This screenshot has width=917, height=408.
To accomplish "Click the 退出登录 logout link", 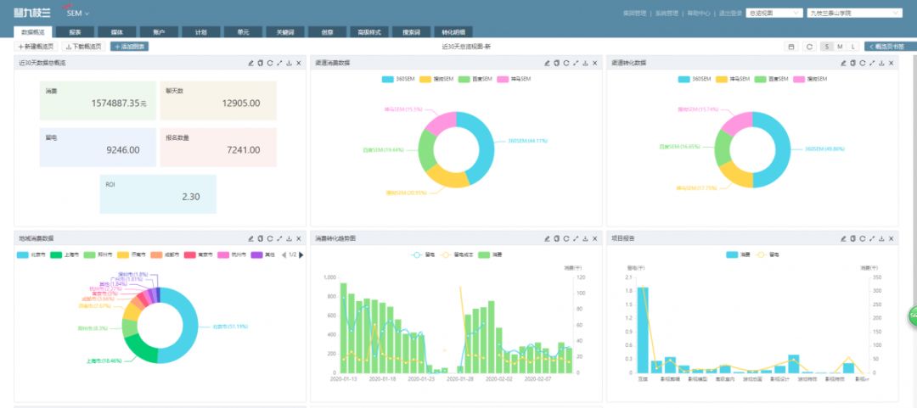I will click(x=730, y=13).
